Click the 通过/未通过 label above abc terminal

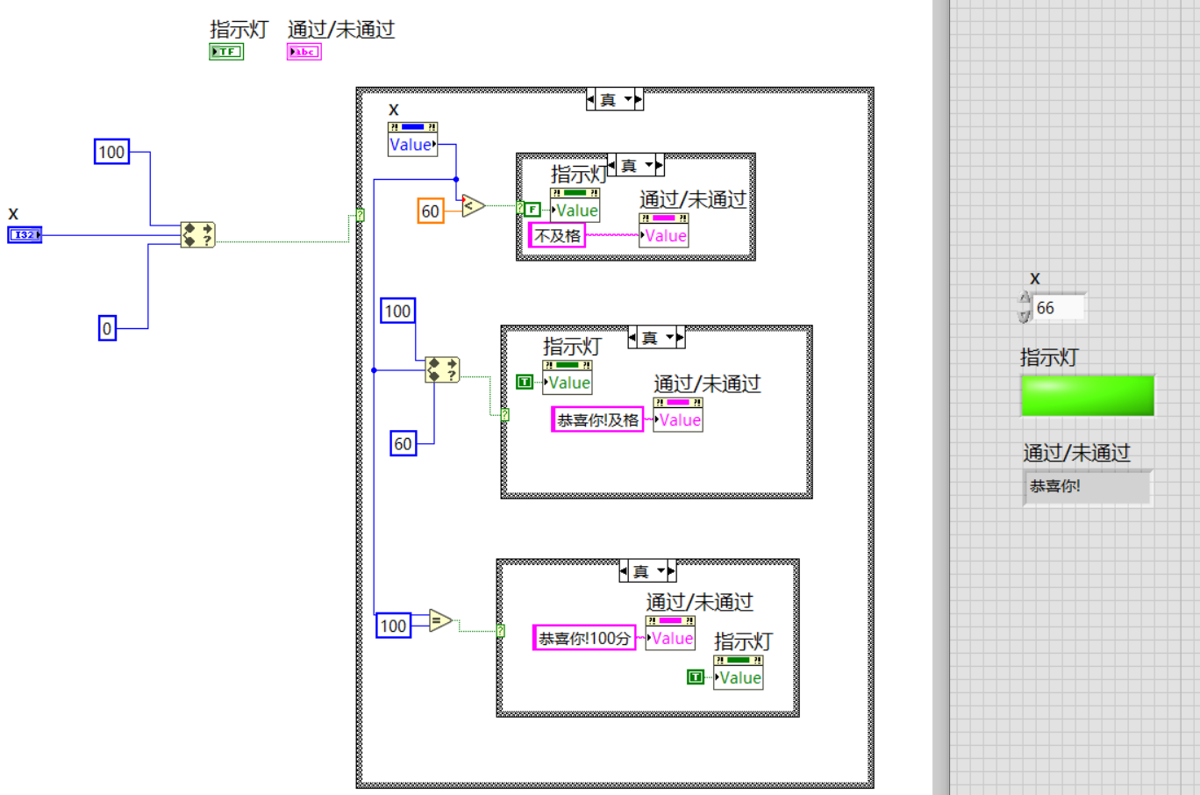[x=341, y=29]
